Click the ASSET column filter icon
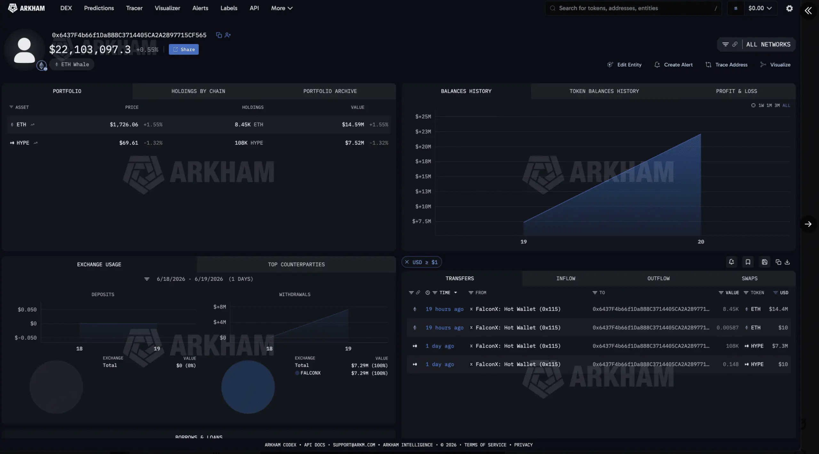This screenshot has height=454, width=819. click(x=11, y=107)
